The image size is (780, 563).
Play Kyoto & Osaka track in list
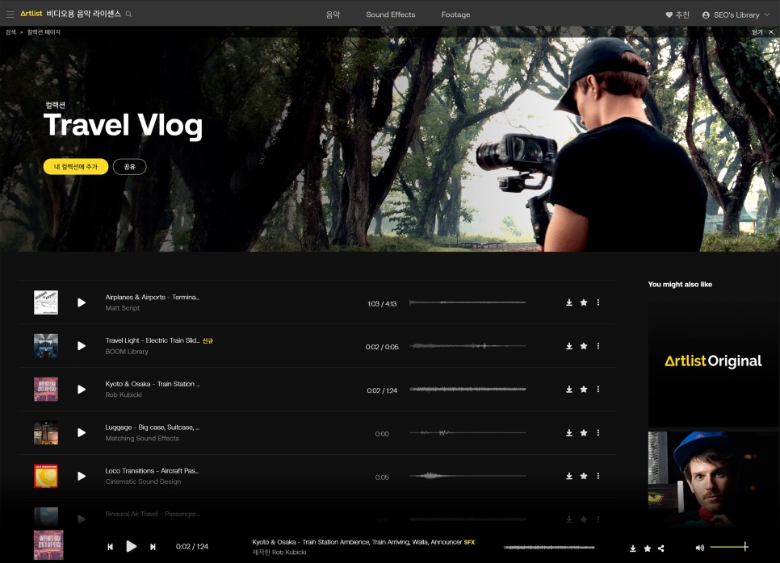[x=82, y=389]
